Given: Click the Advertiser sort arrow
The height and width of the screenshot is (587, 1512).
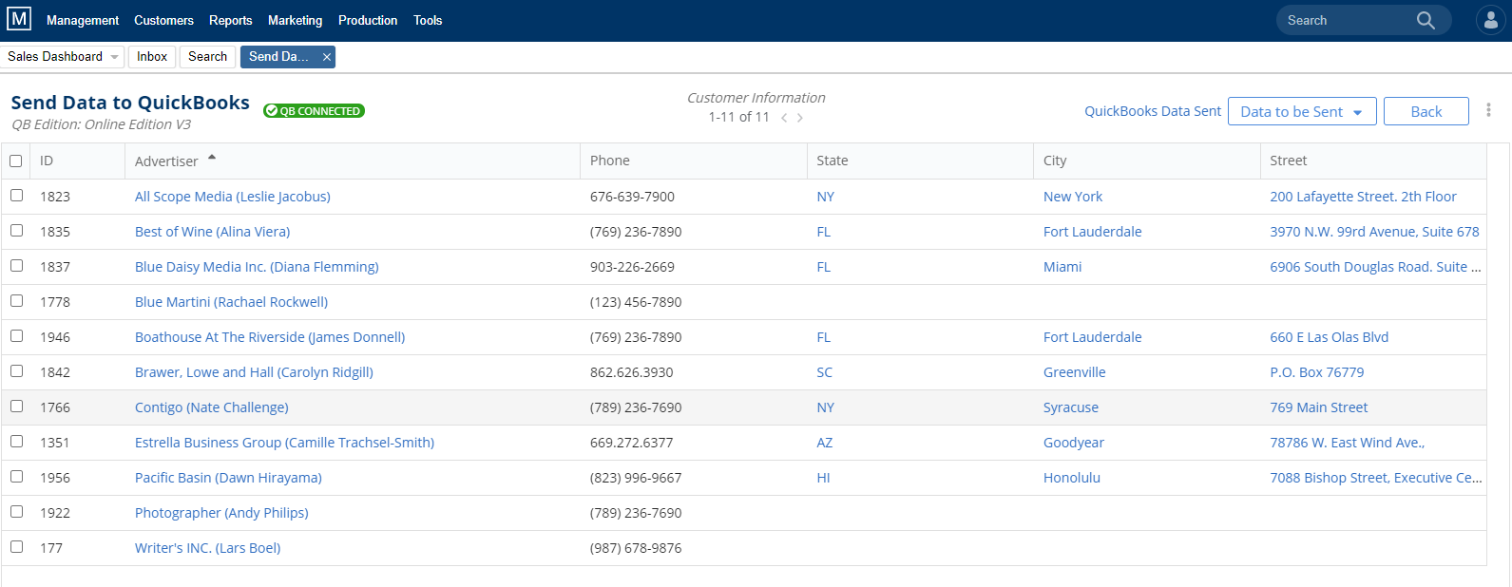Looking at the screenshot, I should coord(212,158).
